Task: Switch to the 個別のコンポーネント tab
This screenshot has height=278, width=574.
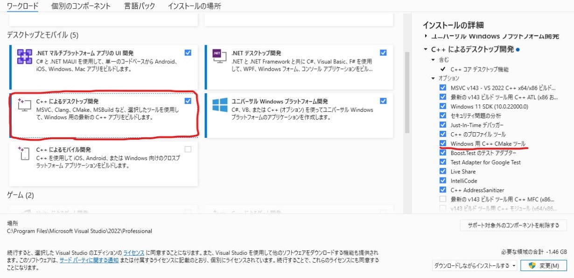Action: tap(81, 6)
